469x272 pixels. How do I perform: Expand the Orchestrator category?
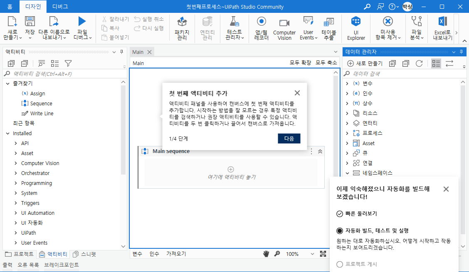pyautogui.click(x=16, y=173)
